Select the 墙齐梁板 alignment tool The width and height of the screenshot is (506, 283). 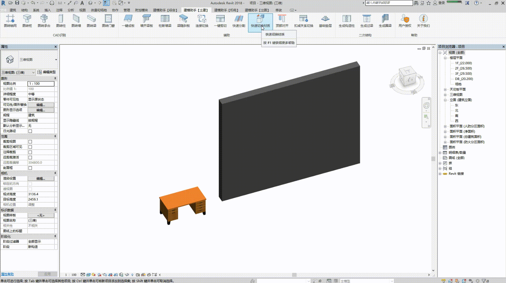pyautogui.click(x=146, y=21)
